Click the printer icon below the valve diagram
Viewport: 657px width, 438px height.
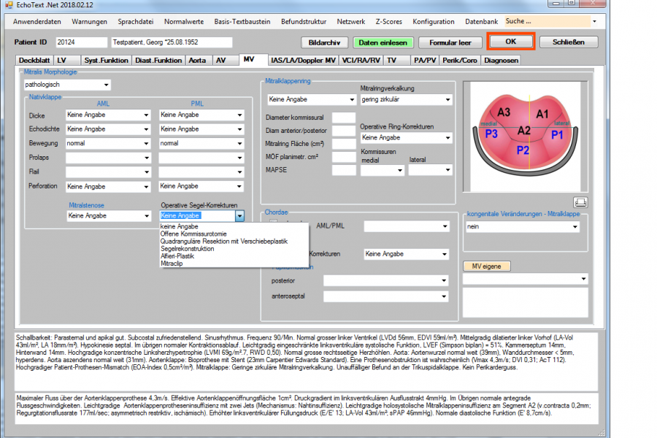pos(580,203)
